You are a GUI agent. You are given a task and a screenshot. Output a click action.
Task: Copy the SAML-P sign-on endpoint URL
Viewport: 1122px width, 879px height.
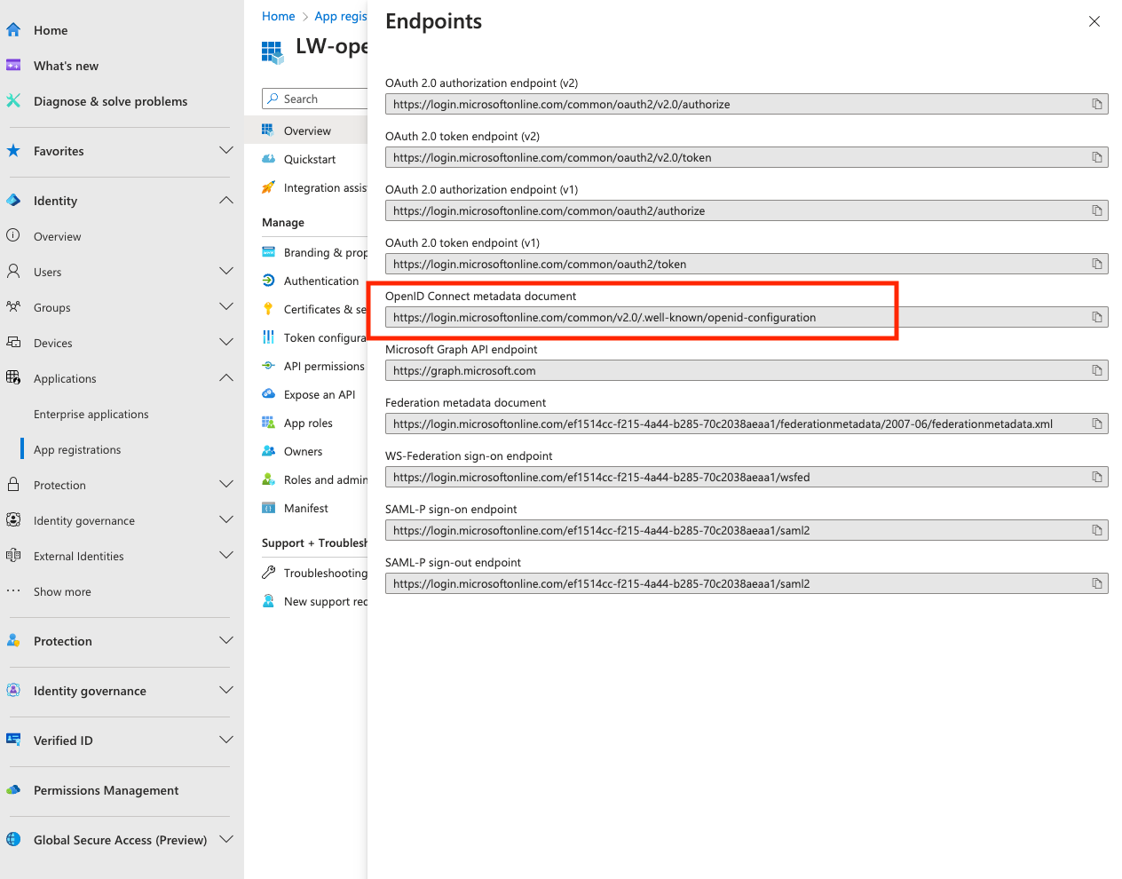1097,530
